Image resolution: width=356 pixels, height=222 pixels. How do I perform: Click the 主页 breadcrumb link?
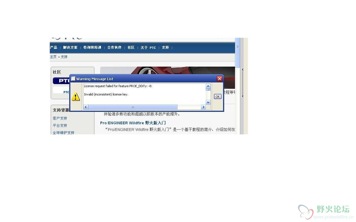(53, 57)
